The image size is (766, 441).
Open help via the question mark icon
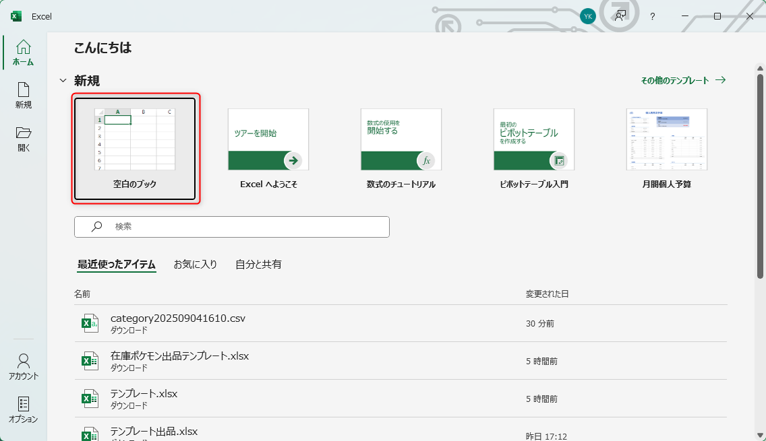[652, 16]
